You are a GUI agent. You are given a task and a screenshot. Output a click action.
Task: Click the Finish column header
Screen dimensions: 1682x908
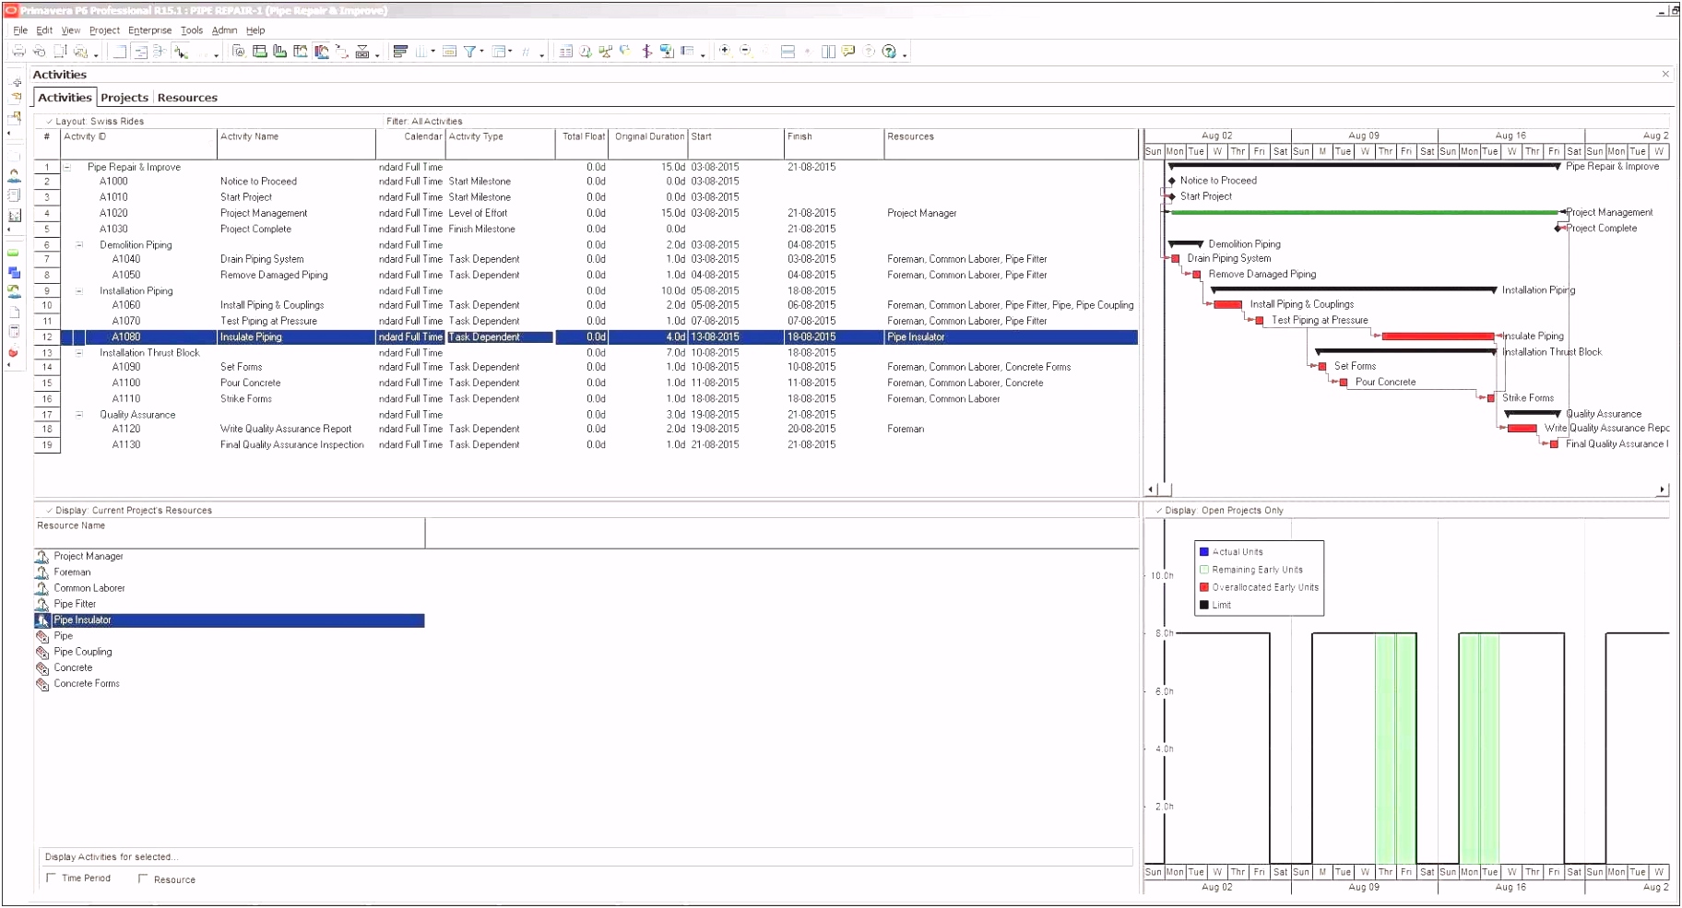834,144
